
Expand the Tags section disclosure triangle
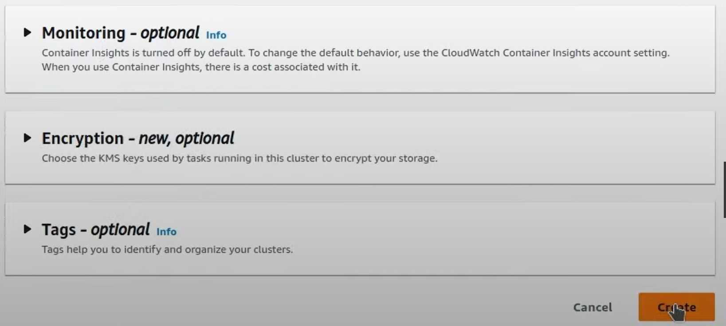27,229
